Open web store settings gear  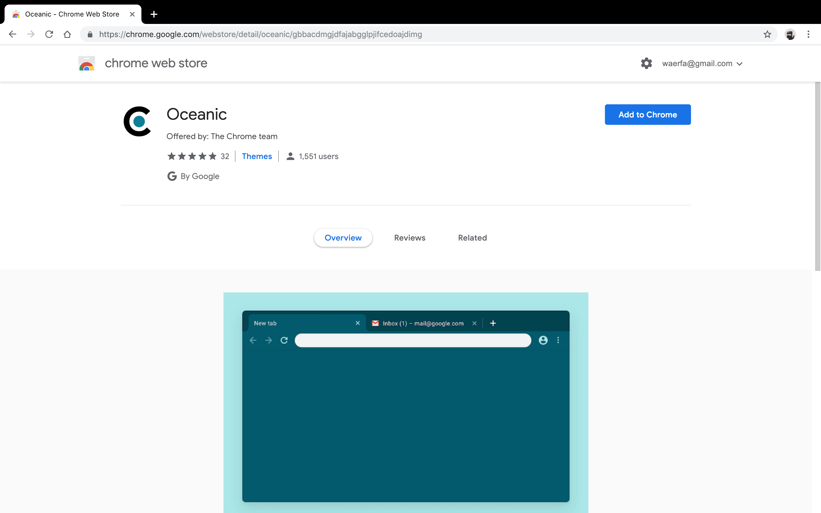click(x=646, y=64)
